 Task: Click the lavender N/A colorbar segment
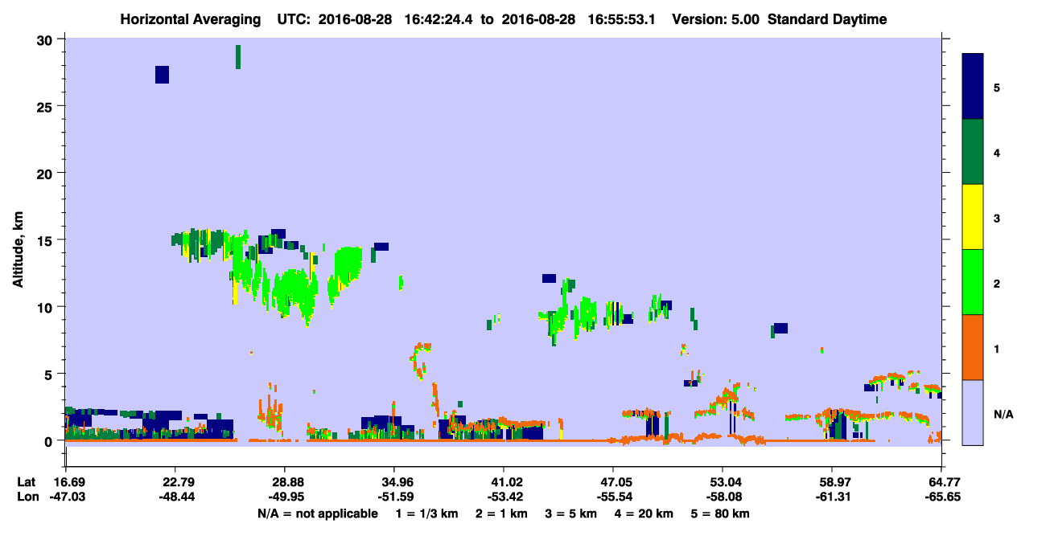coord(973,412)
